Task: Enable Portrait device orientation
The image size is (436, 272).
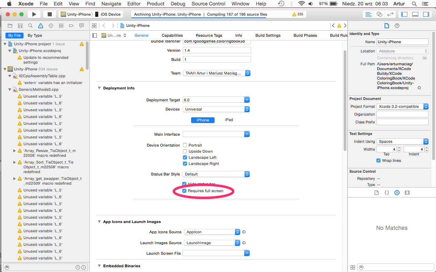Action: pos(185,145)
